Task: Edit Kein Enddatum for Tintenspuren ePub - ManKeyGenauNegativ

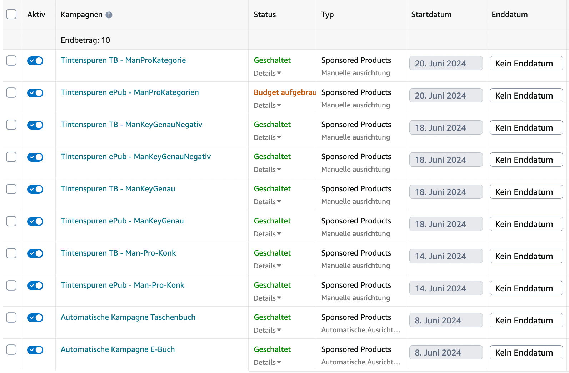Action: 526,160
